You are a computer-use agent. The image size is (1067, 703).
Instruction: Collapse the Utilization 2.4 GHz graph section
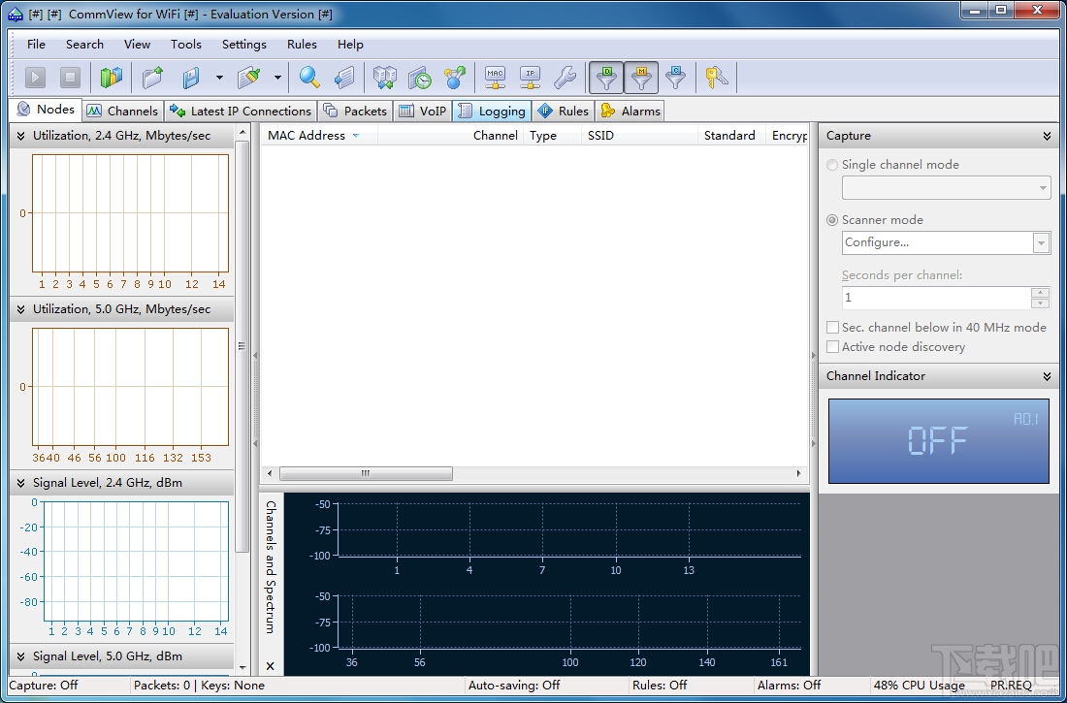coord(21,136)
